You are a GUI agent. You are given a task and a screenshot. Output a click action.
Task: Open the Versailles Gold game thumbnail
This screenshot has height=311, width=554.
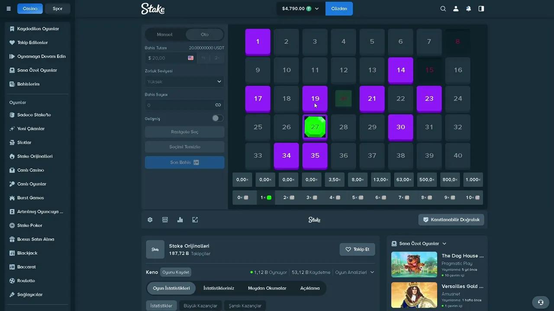[414, 295]
